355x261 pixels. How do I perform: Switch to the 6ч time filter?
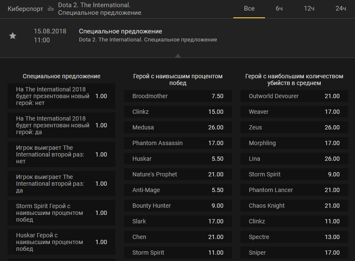279,8
